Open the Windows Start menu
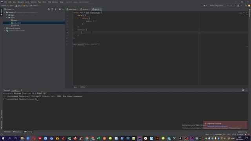Viewport: 251px width, 141px height. point(3,138)
